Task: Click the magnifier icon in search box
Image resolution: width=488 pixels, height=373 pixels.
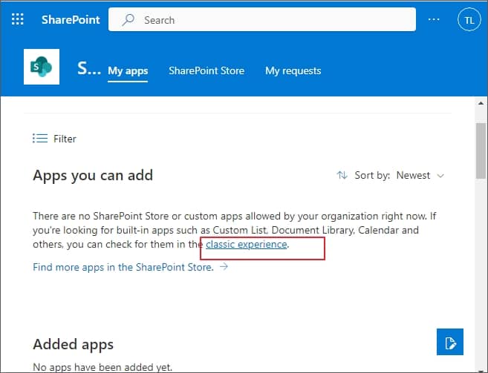Action: pos(128,20)
